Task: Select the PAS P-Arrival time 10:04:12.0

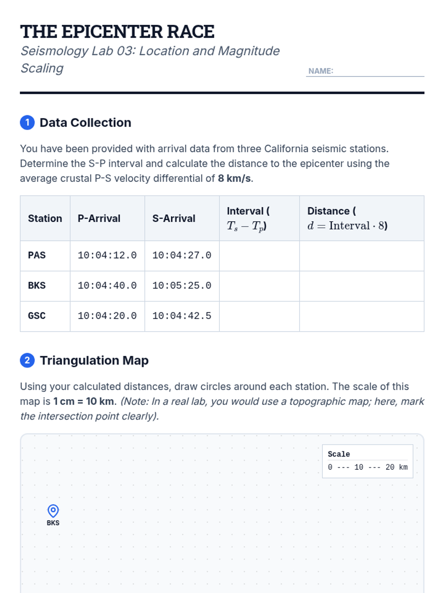Action: pos(107,255)
